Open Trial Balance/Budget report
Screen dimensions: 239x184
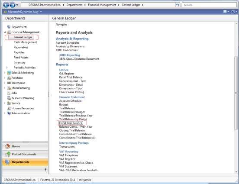(x=72, y=112)
